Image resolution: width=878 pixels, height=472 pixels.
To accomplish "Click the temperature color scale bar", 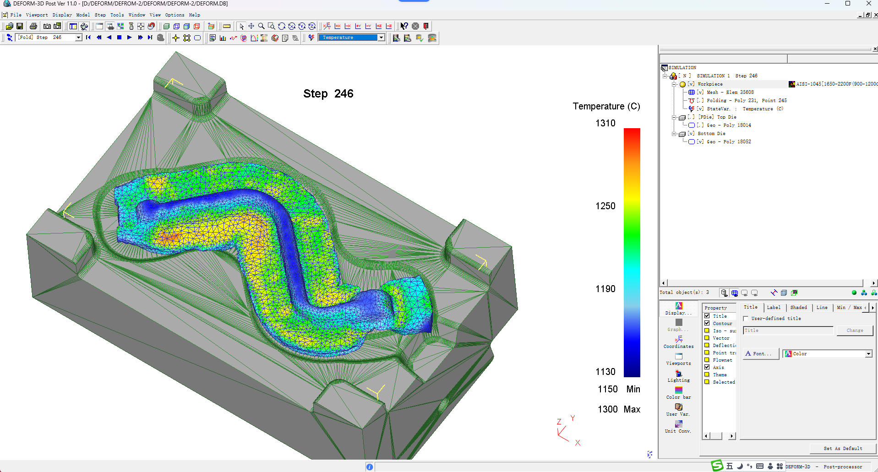I will (632, 252).
